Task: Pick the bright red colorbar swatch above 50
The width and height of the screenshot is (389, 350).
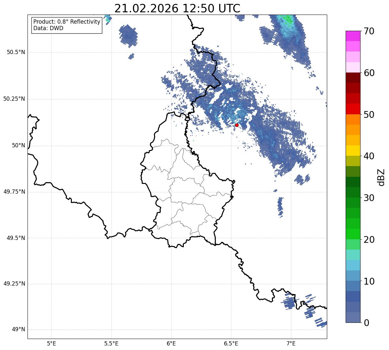Action: (353, 109)
